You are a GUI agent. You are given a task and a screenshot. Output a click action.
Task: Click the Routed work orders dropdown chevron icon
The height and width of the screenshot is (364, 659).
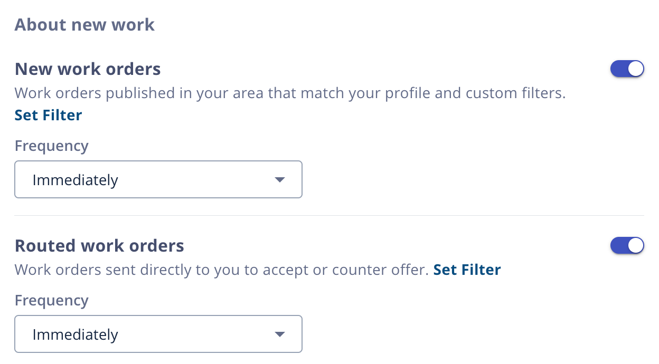[x=280, y=334]
